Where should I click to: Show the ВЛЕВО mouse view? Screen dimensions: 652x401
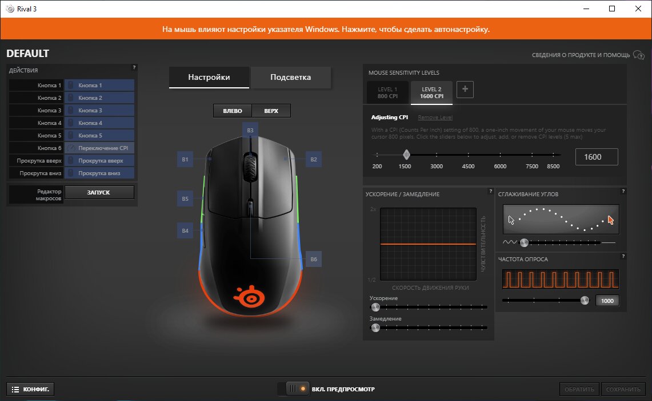(233, 111)
